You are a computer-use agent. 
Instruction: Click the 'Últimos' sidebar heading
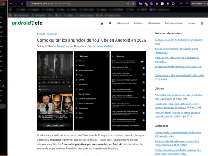[159, 89]
